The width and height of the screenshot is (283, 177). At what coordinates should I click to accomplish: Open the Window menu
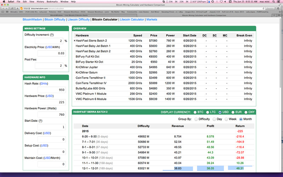[64, 1]
